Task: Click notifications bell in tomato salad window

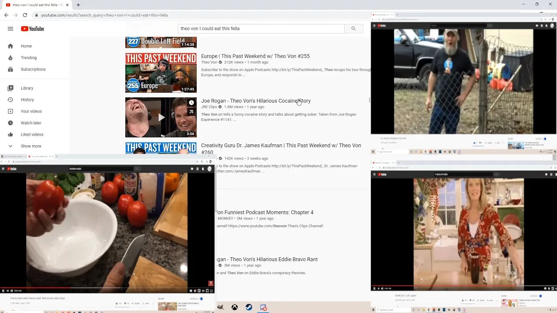Action: point(203,169)
